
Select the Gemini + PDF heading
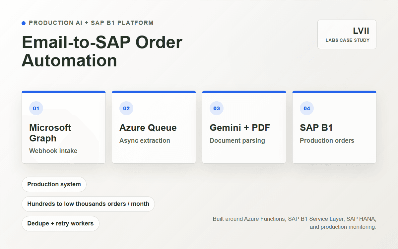(x=240, y=128)
